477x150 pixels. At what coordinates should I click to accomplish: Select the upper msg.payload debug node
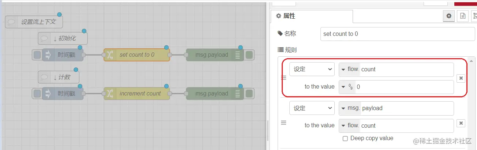215,55
